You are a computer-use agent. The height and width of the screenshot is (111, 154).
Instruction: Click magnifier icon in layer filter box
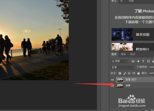113,61
